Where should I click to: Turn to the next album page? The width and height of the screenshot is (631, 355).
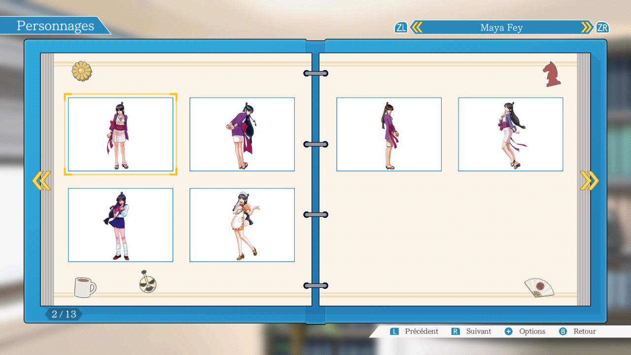tap(589, 181)
